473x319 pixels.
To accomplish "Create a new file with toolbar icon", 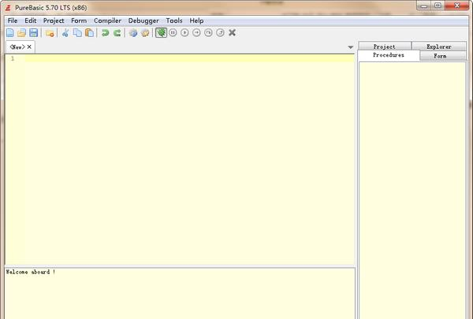I will click(10, 32).
